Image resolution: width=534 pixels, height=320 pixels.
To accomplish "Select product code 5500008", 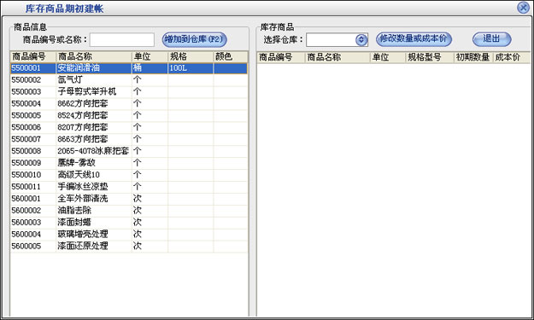I will 26,151.
